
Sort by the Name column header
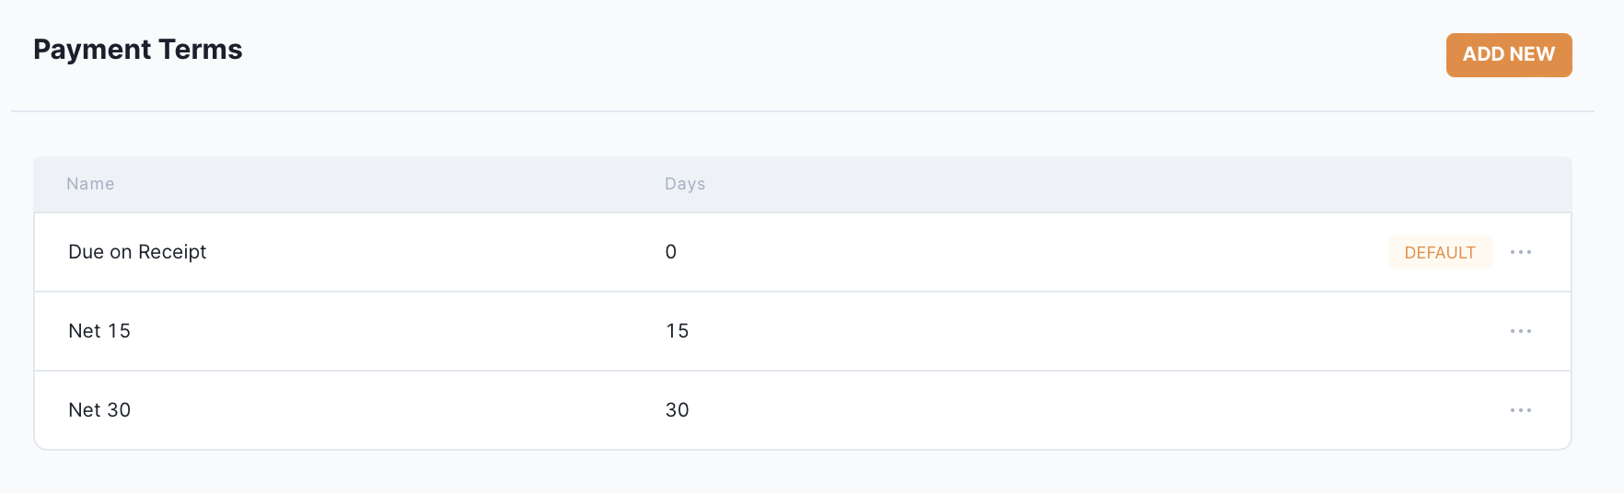(x=90, y=184)
